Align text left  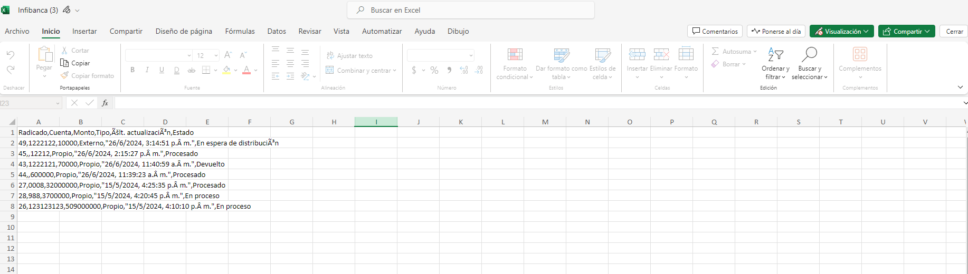click(x=276, y=64)
